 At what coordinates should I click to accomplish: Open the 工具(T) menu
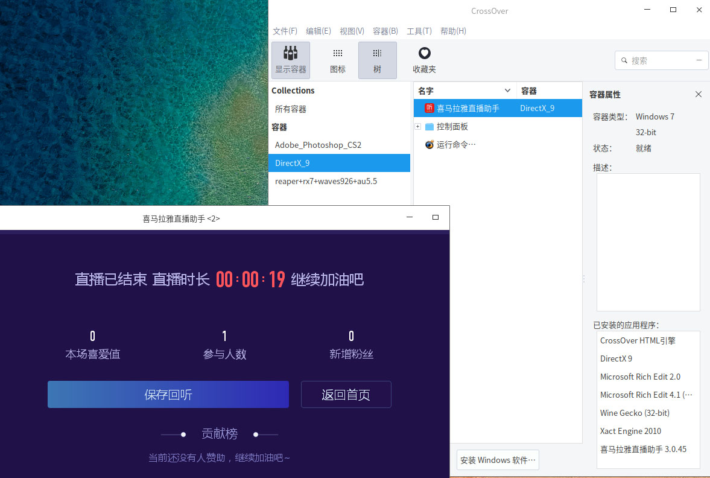click(419, 31)
